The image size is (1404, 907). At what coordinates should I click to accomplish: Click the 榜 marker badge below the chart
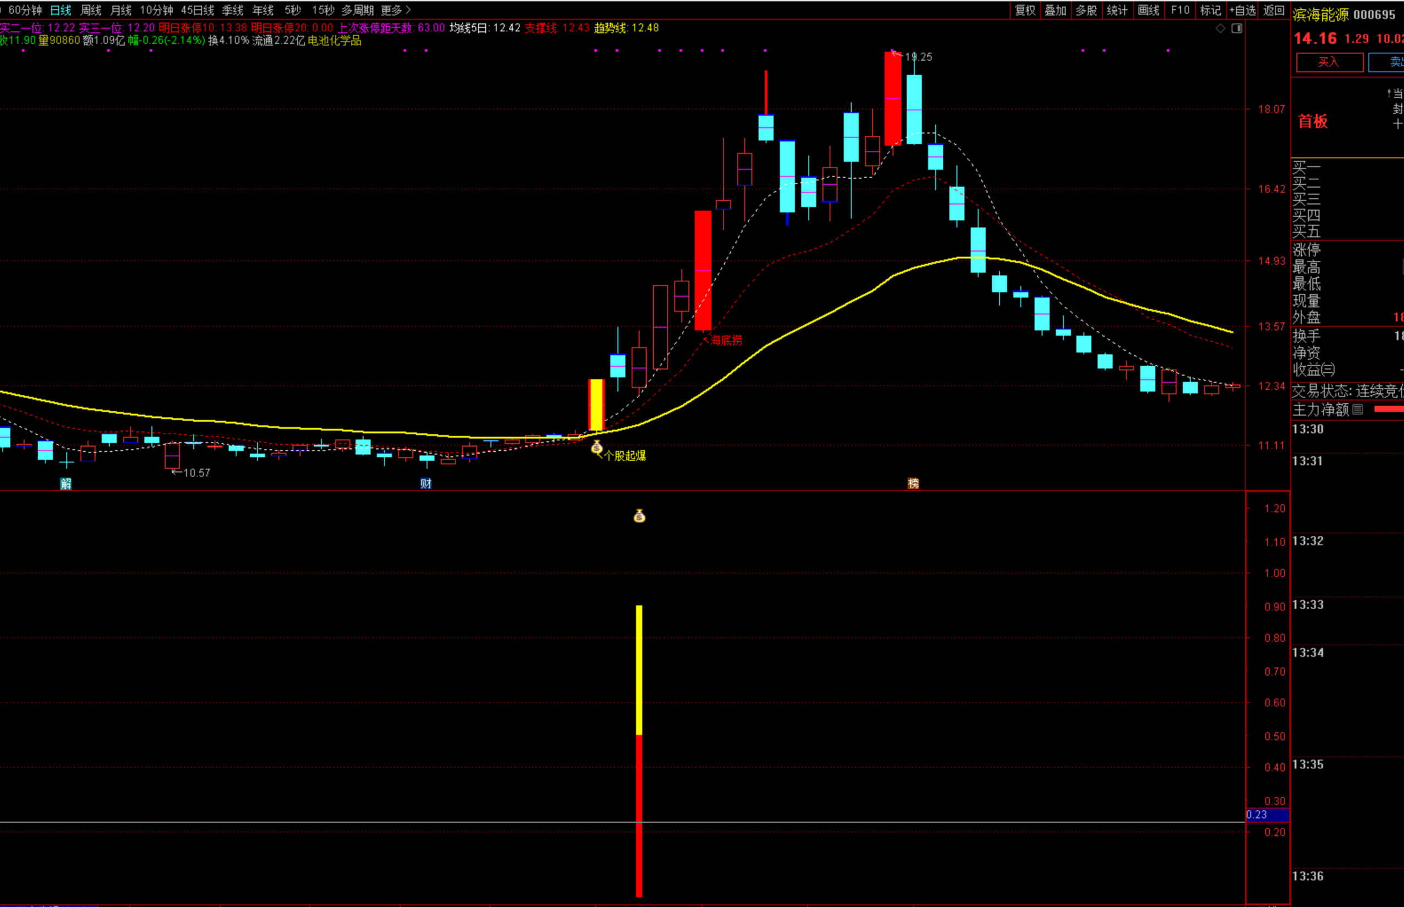(x=914, y=484)
